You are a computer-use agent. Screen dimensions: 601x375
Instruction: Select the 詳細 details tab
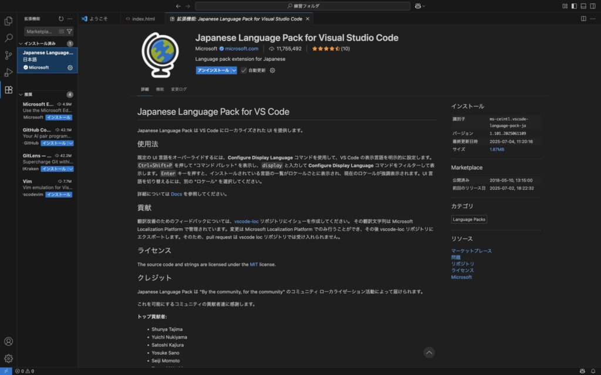tap(145, 89)
